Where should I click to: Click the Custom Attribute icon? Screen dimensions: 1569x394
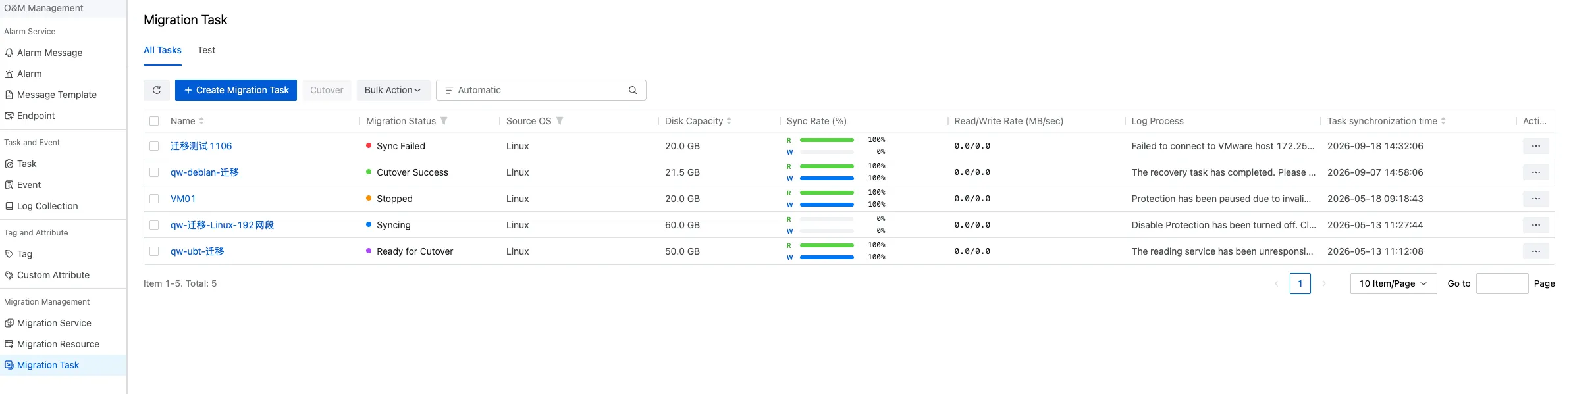(9, 275)
